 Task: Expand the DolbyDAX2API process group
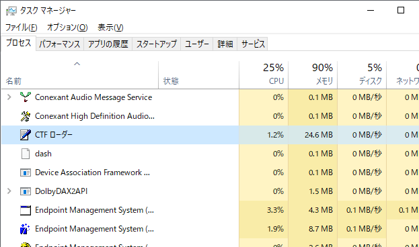(x=9, y=191)
